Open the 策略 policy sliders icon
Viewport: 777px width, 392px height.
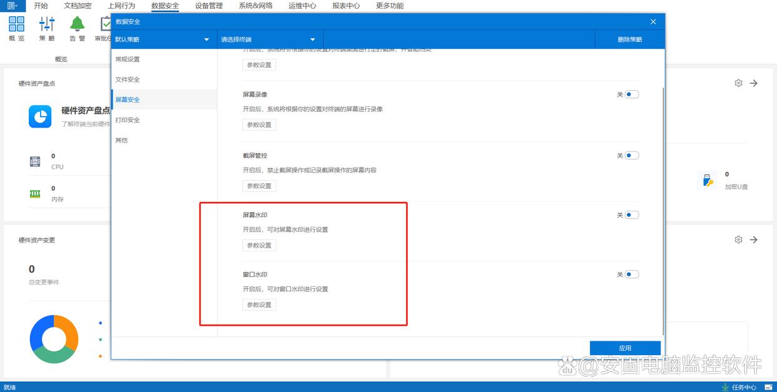pyautogui.click(x=47, y=29)
